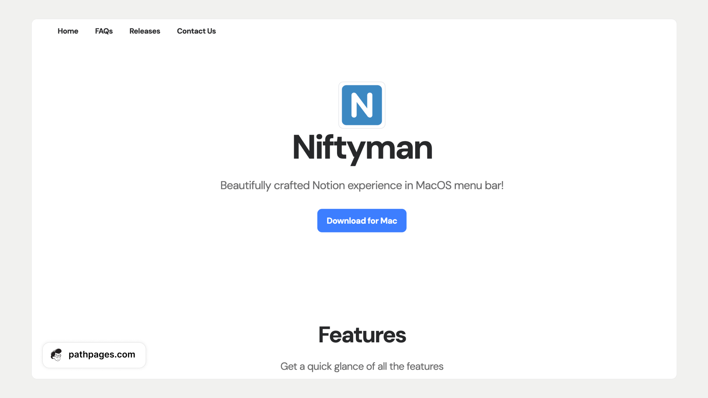Click the Features section heading
Image resolution: width=708 pixels, height=398 pixels.
click(362, 335)
